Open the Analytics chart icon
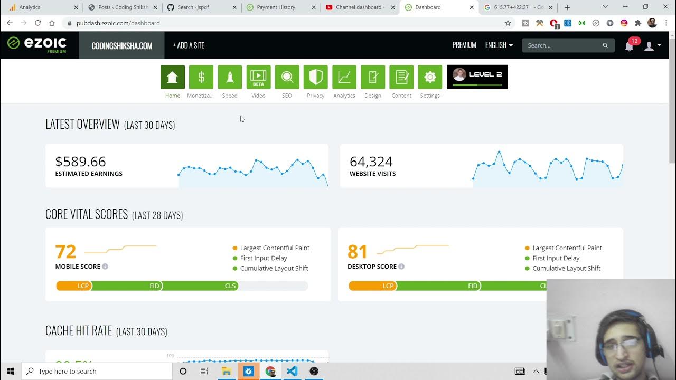Screen dimensions: 676x380 click(x=344, y=77)
